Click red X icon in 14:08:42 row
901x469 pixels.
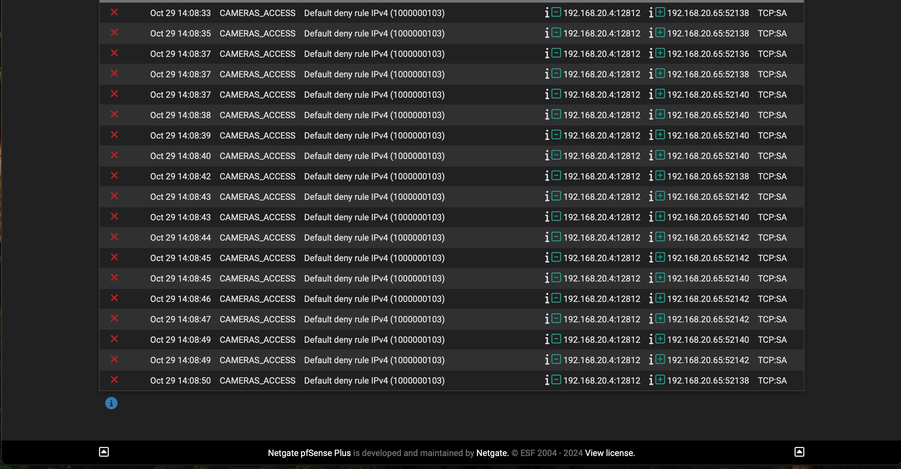point(114,176)
